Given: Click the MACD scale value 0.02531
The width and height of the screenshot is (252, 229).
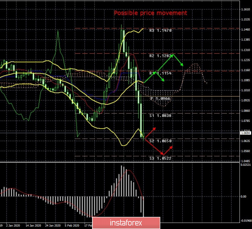Looking at the screenshot, I should pyautogui.click(x=246, y=165).
